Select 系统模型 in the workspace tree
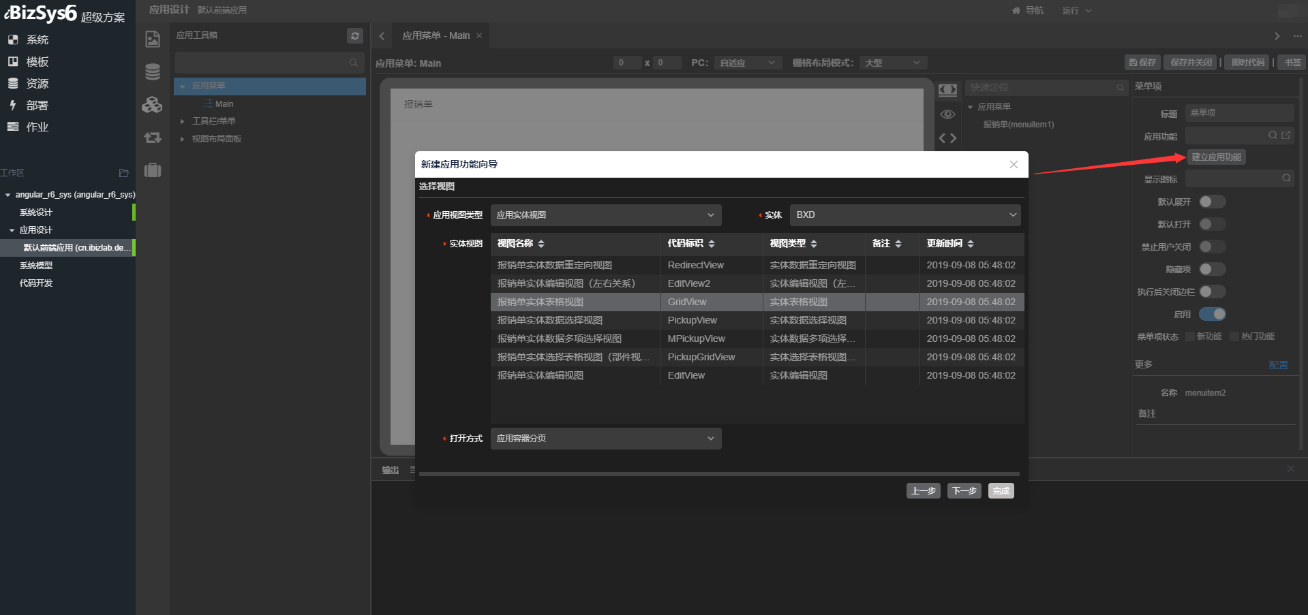 pos(36,266)
